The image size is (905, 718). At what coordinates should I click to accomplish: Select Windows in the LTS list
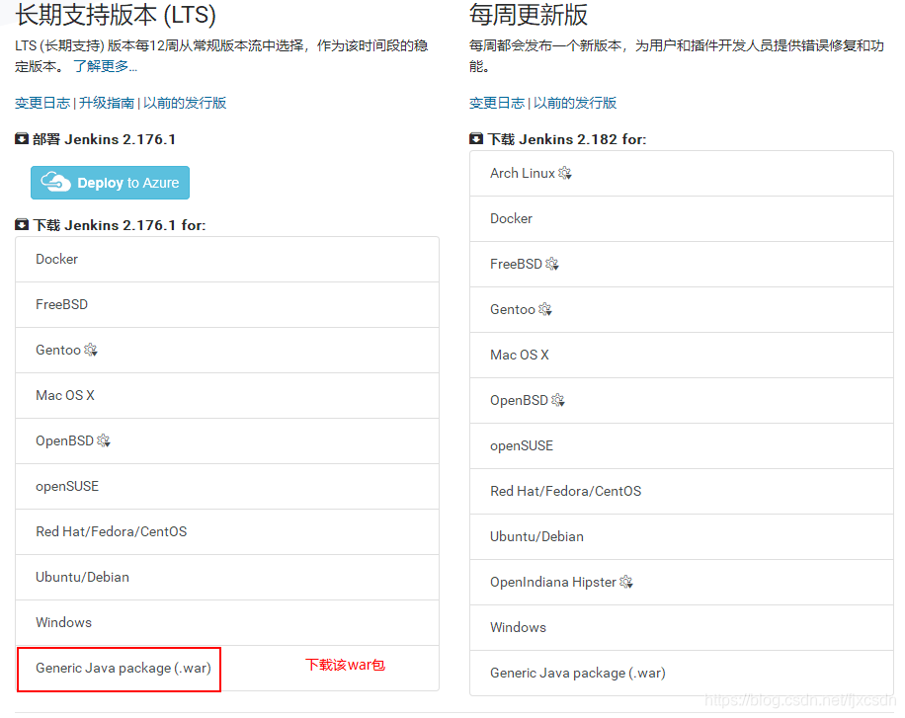point(227,623)
